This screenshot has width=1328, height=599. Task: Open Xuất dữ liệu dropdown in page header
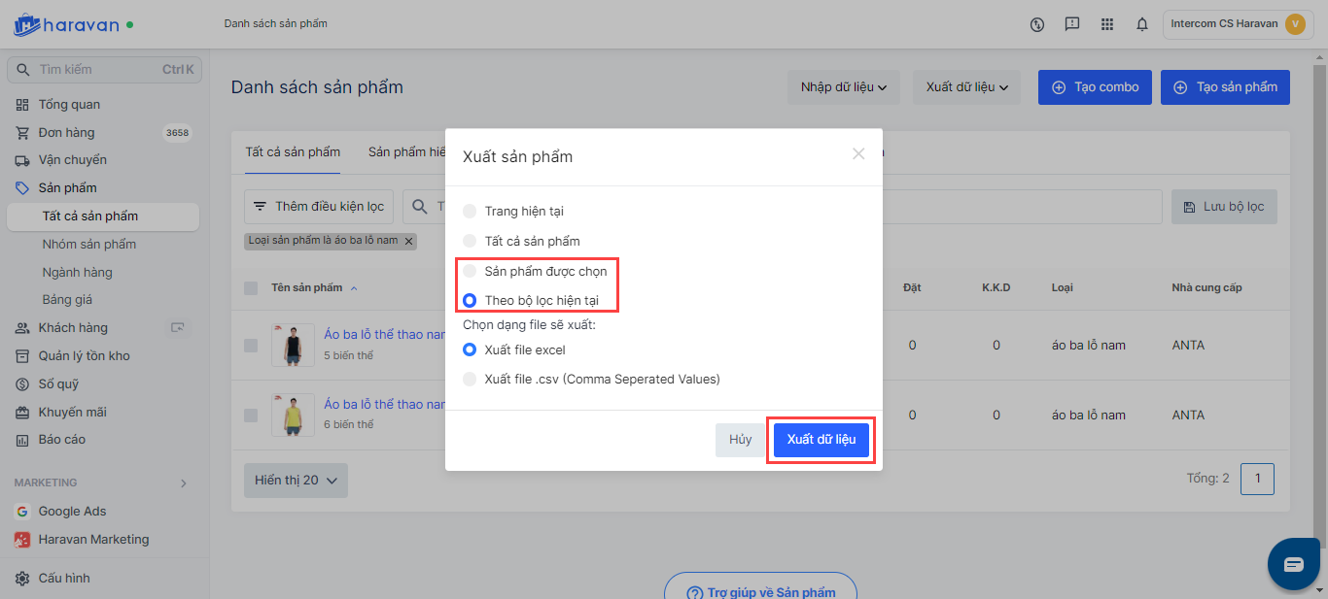tap(967, 87)
